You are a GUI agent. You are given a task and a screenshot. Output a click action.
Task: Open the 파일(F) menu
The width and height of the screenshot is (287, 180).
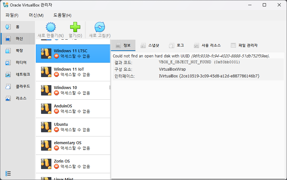click(12, 15)
